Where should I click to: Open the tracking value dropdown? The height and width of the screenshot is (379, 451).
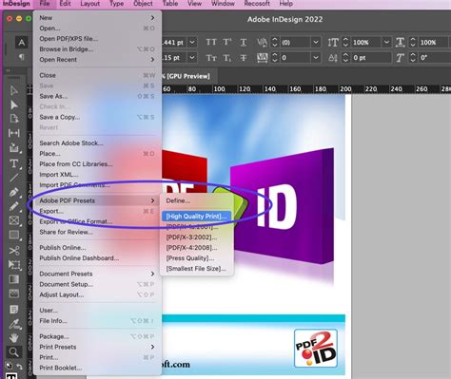coord(316,58)
